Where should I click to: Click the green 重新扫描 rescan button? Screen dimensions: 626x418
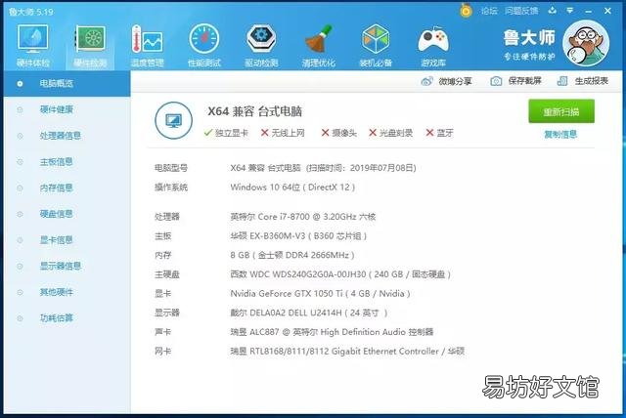pyautogui.click(x=561, y=111)
